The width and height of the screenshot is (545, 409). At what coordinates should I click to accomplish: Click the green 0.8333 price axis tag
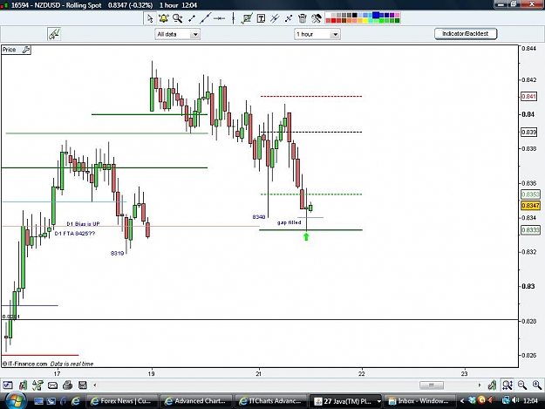tap(530, 230)
